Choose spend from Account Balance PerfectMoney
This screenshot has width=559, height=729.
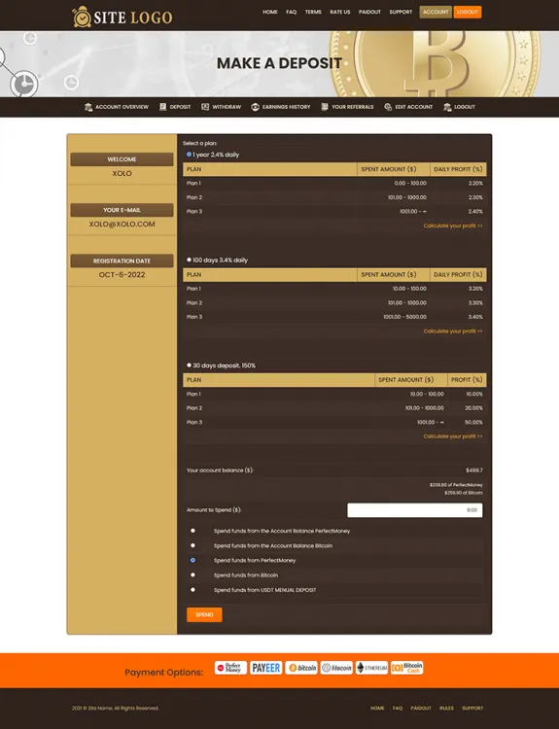192,531
